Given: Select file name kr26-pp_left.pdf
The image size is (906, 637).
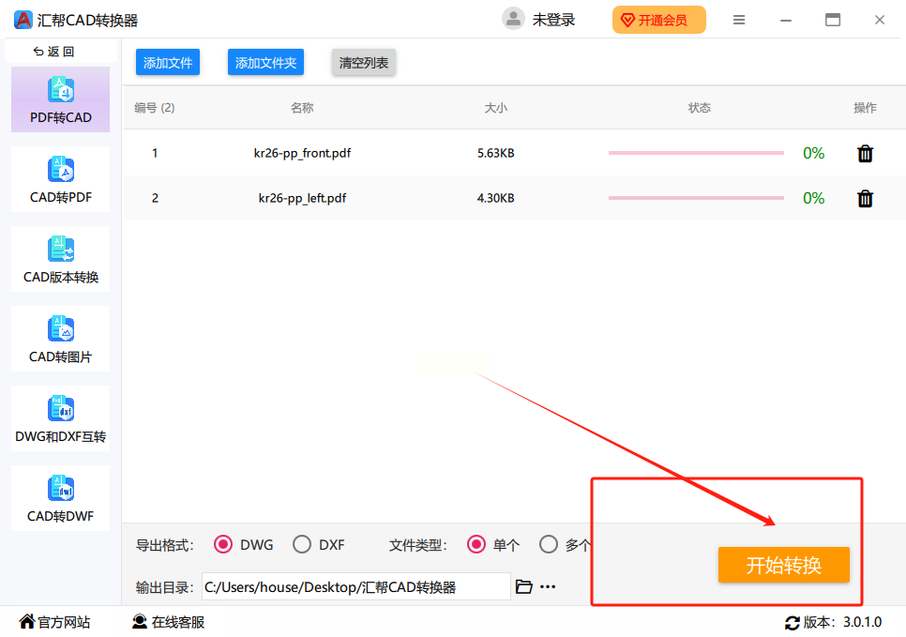Looking at the screenshot, I should tap(302, 198).
